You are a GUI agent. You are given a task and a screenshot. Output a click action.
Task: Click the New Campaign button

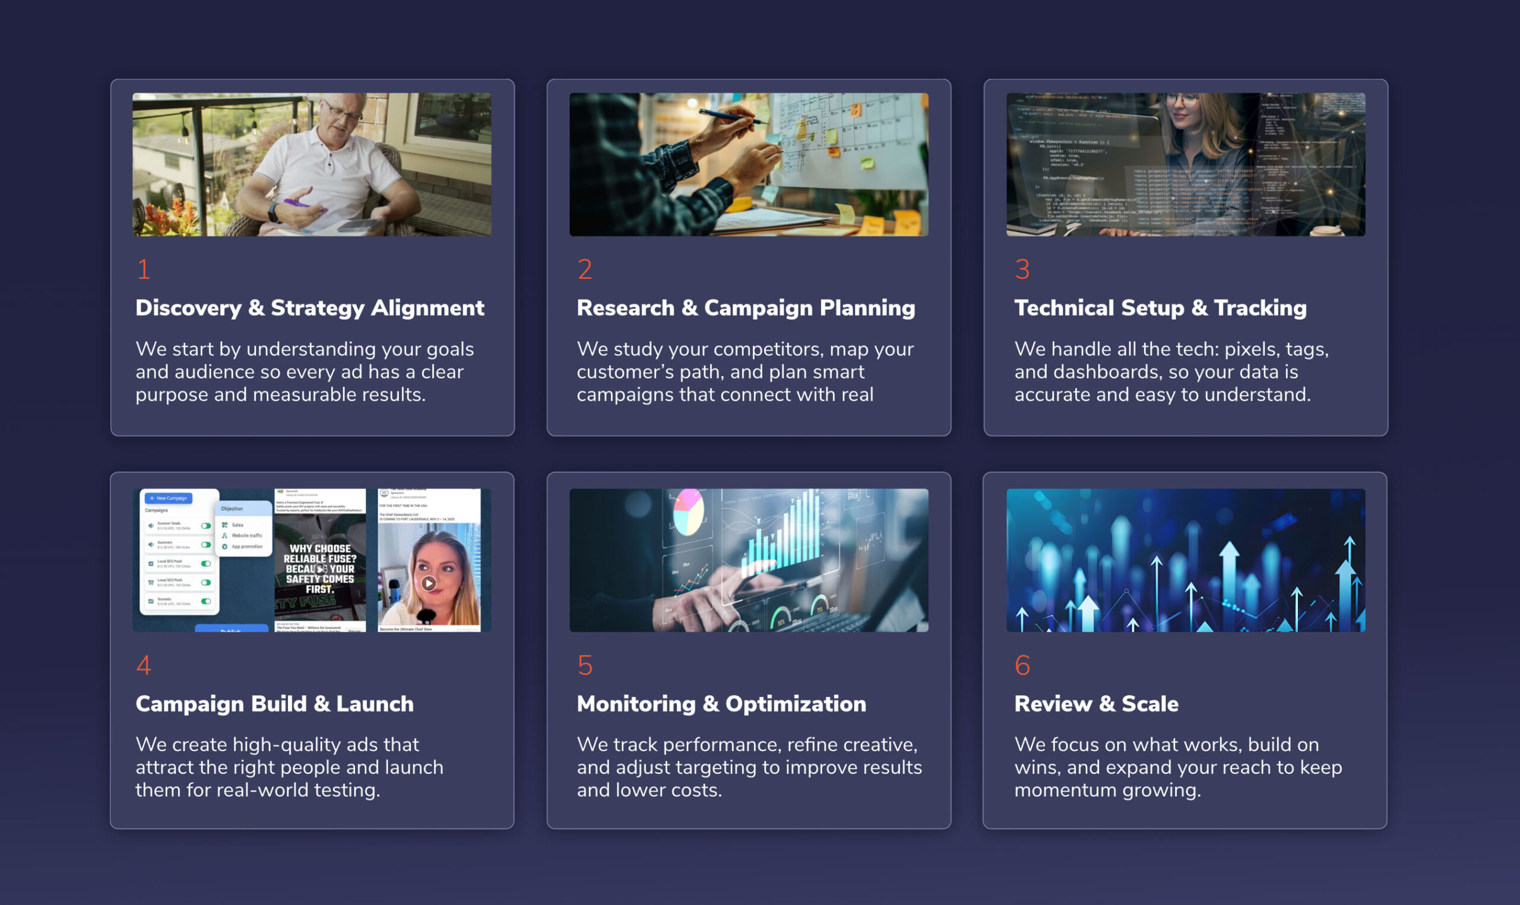click(169, 498)
